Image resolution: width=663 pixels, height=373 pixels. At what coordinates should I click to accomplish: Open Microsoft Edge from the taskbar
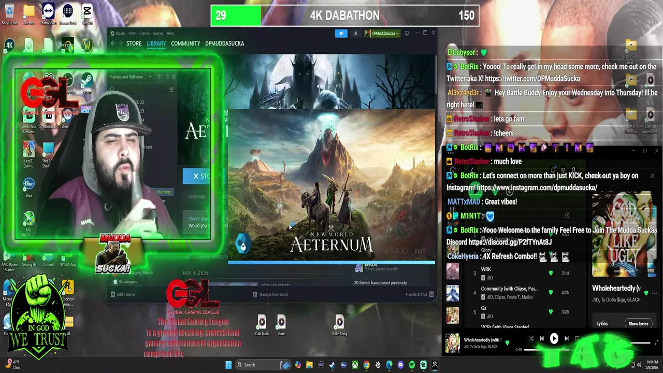(389, 365)
